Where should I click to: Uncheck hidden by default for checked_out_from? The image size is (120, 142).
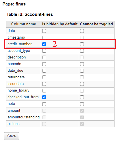click(x=44, y=97)
